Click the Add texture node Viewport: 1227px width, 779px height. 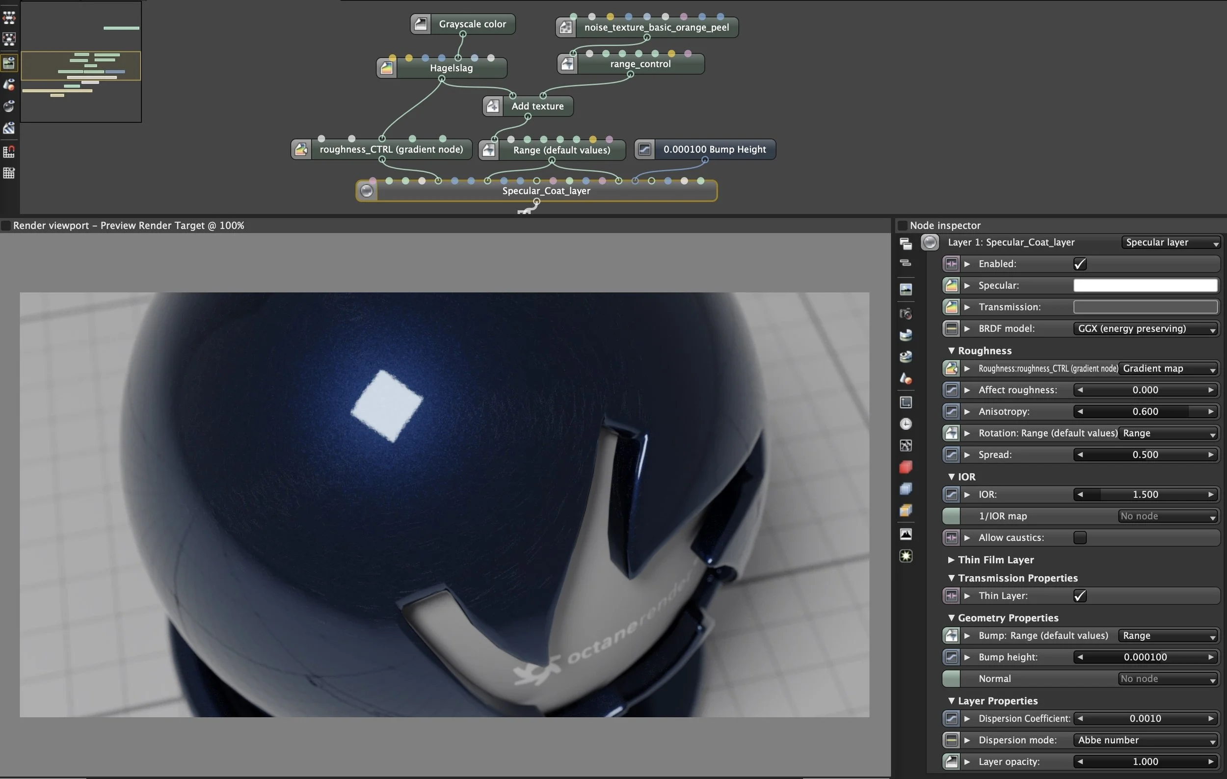point(537,106)
